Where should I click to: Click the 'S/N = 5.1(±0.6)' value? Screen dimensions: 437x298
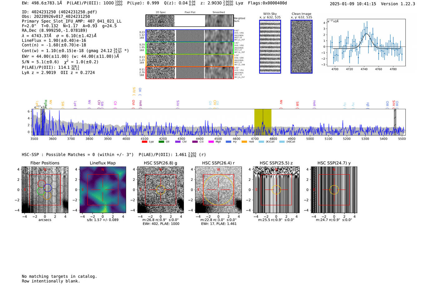coord(41,62)
